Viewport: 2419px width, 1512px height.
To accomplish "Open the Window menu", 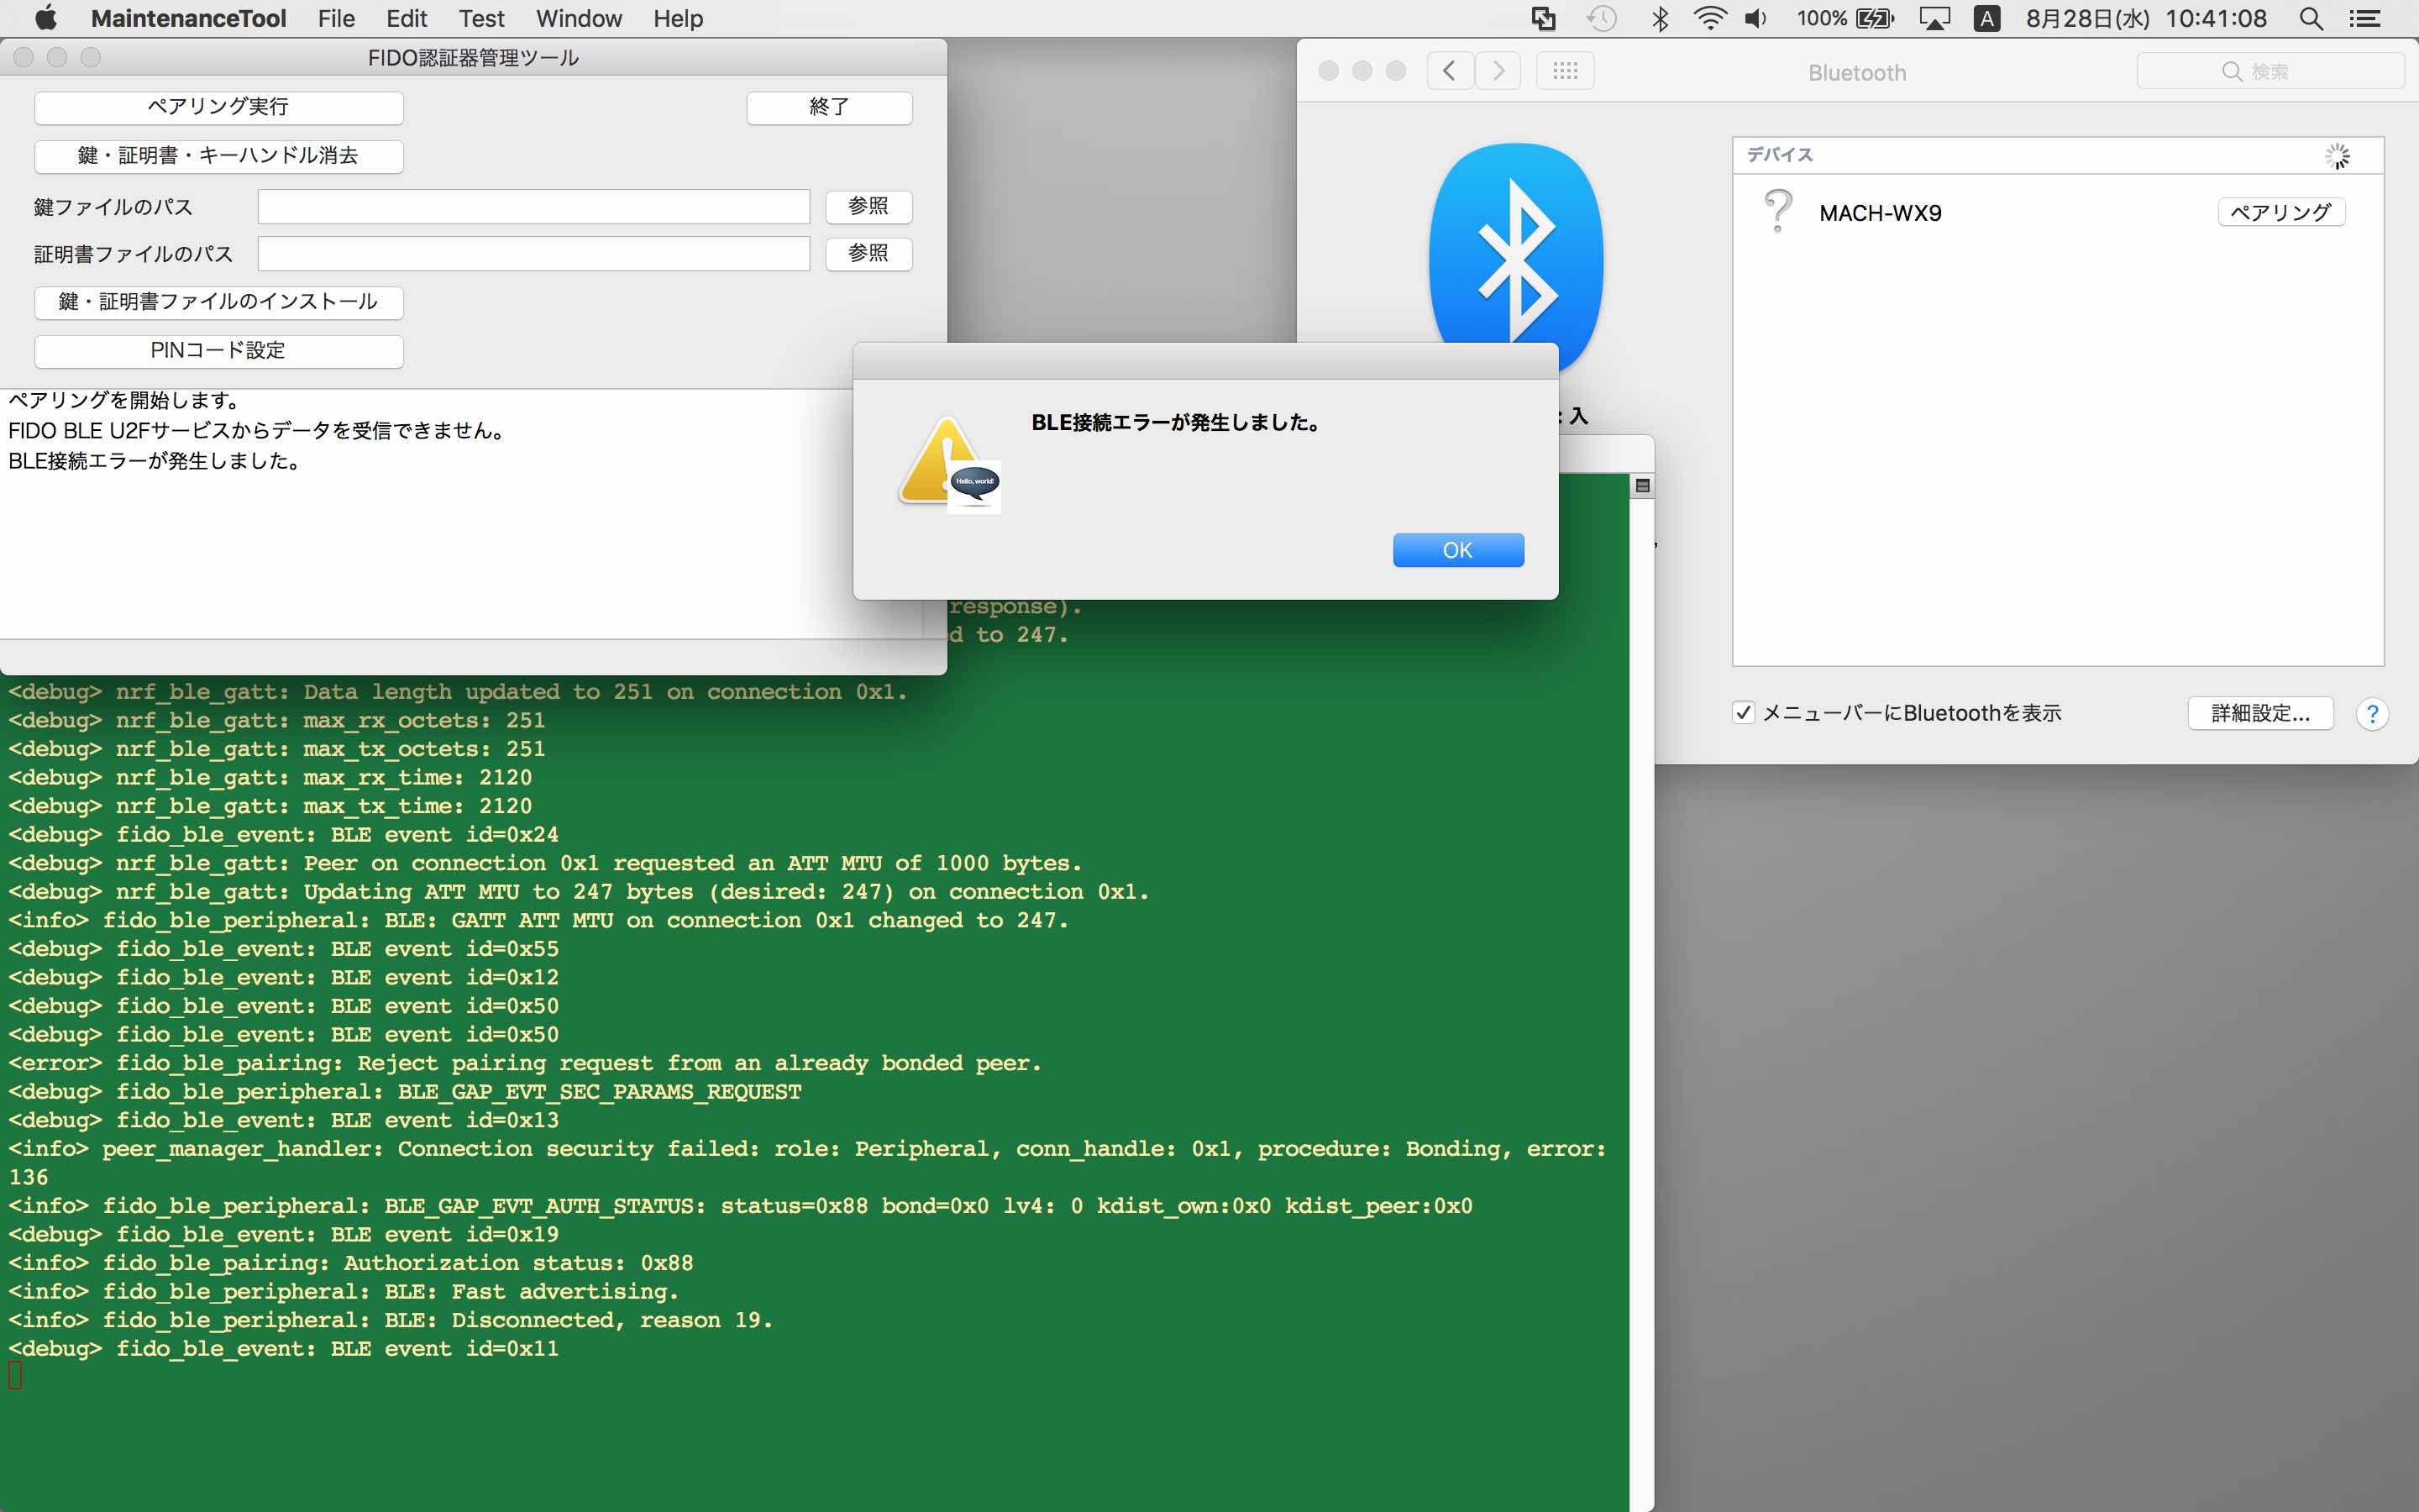I will click(579, 18).
